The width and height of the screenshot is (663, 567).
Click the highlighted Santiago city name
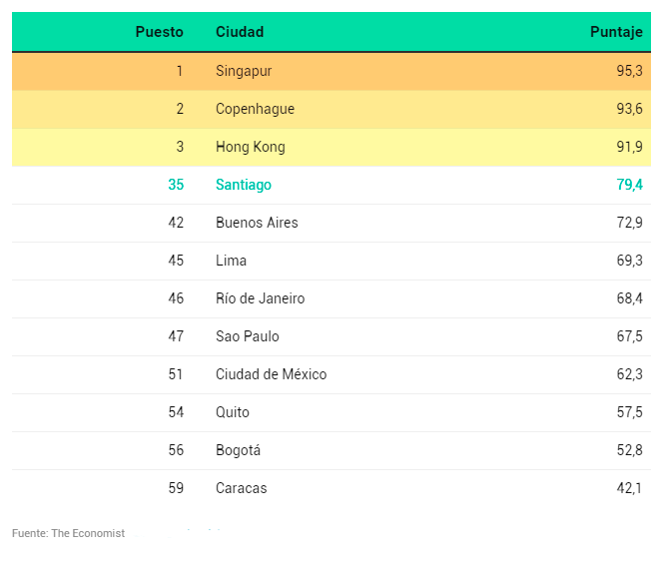[244, 185]
